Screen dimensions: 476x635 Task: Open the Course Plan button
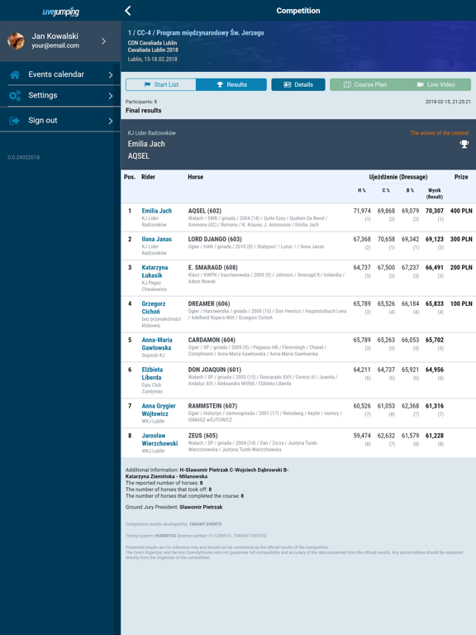(x=365, y=84)
